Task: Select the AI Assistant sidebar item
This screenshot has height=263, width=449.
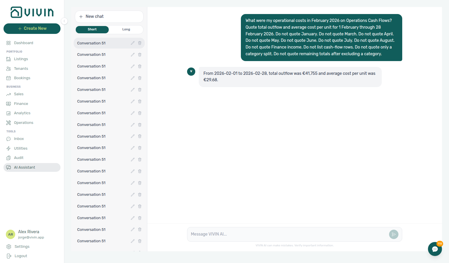Action: (32, 167)
